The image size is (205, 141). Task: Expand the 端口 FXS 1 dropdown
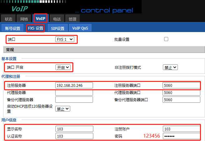(65, 40)
